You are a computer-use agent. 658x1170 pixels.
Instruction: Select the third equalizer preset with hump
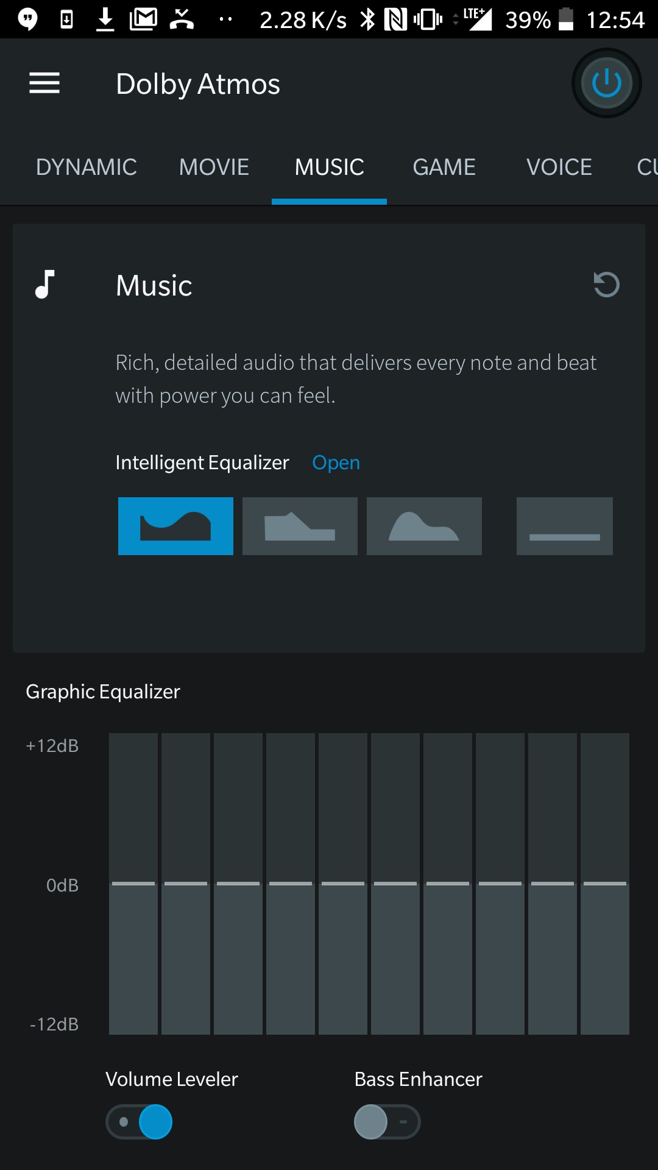pos(424,526)
